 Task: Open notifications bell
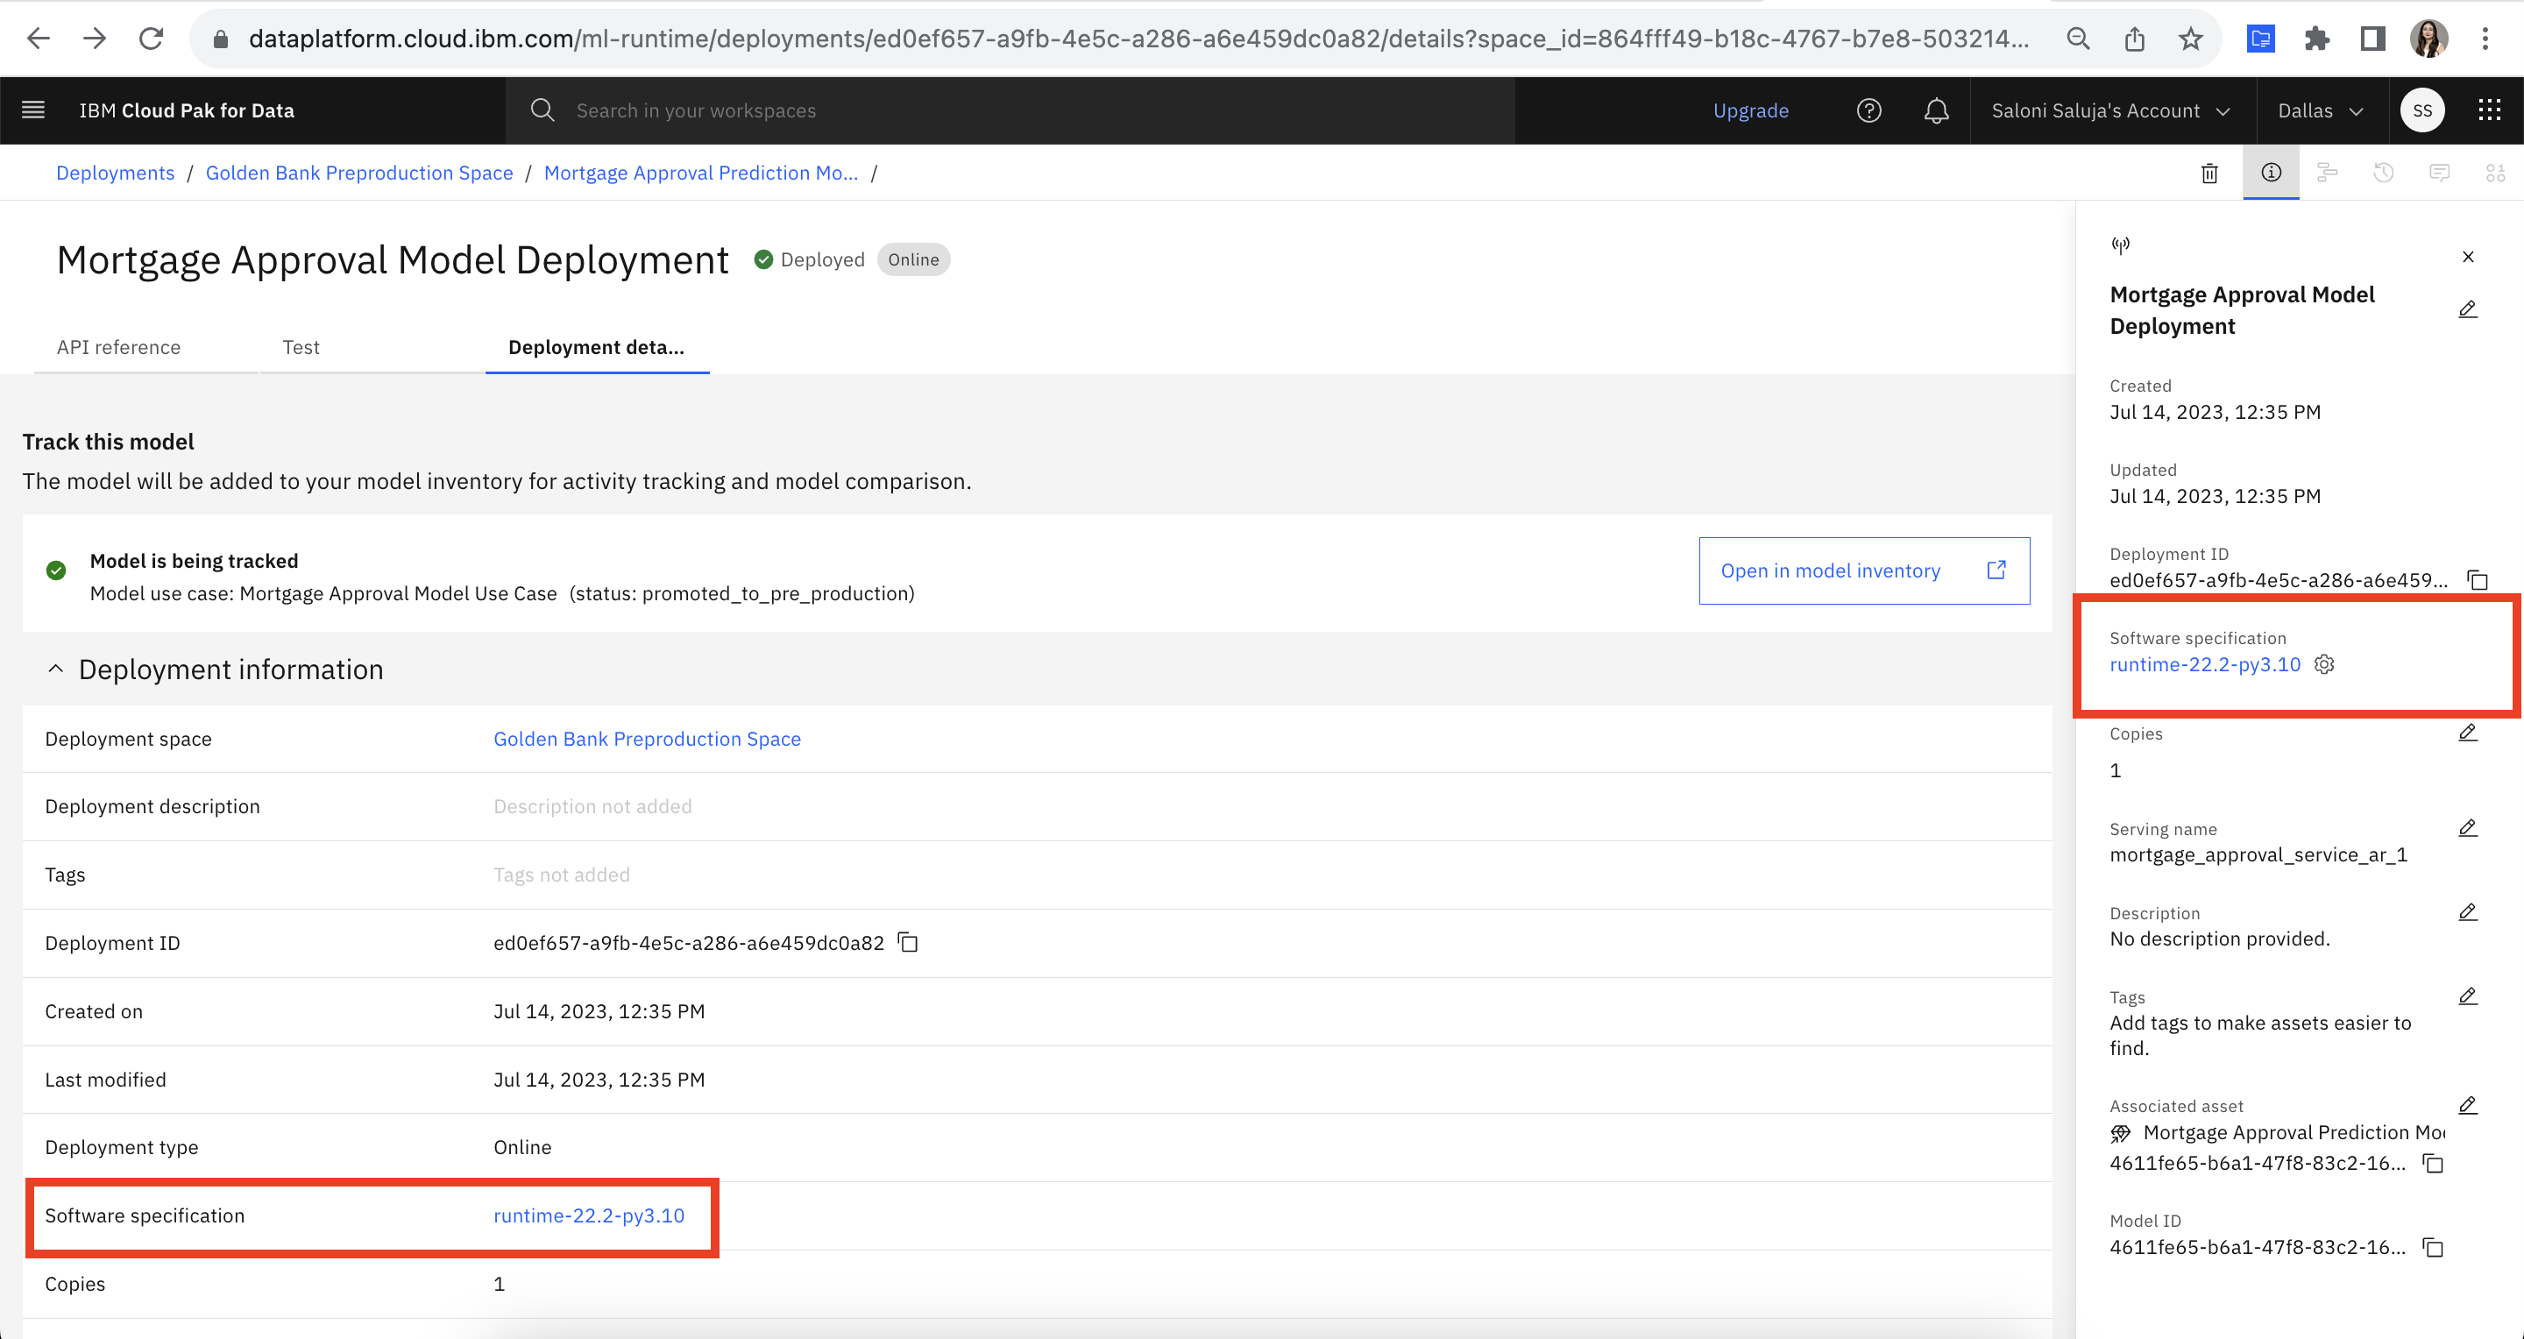[1936, 110]
